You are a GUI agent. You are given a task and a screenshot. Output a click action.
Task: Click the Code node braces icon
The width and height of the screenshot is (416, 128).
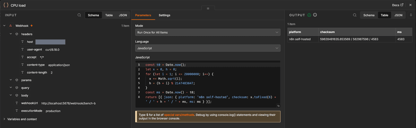pyautogui.click(x=6, y=5)
